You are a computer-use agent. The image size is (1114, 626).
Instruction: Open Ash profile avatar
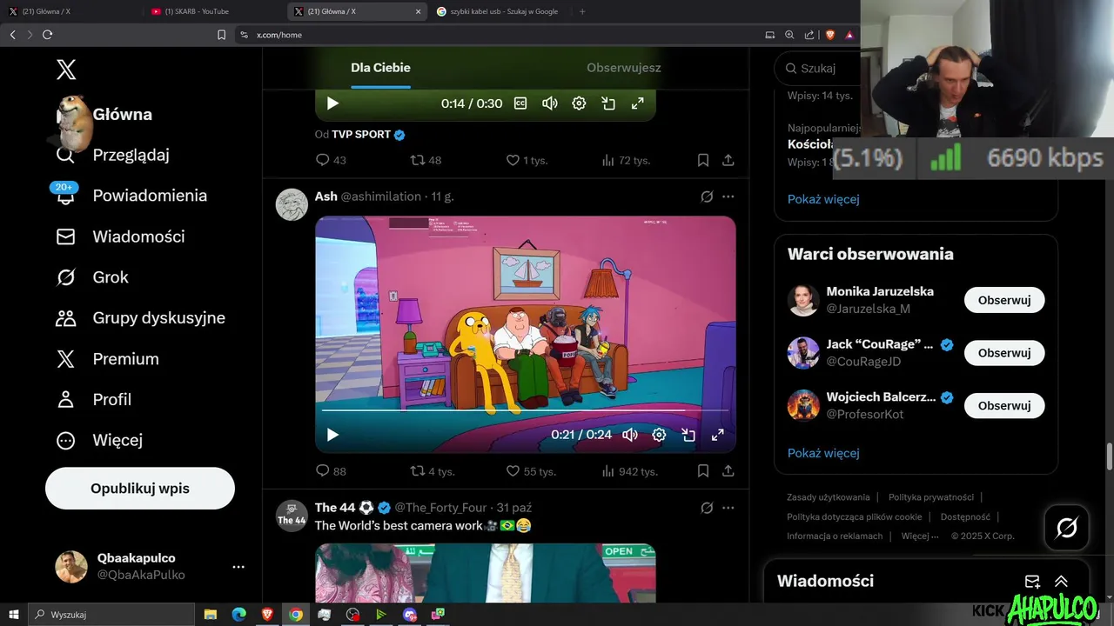(292, 205)
